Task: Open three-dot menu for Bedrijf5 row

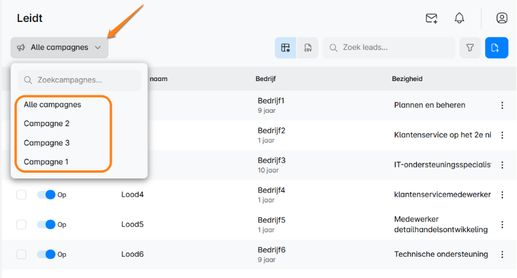Action: pos(502,224)
